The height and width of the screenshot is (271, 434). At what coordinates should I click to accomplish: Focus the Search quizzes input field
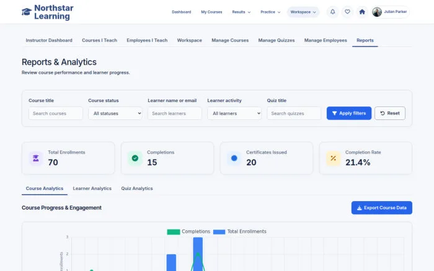click(x=294, y=113)
